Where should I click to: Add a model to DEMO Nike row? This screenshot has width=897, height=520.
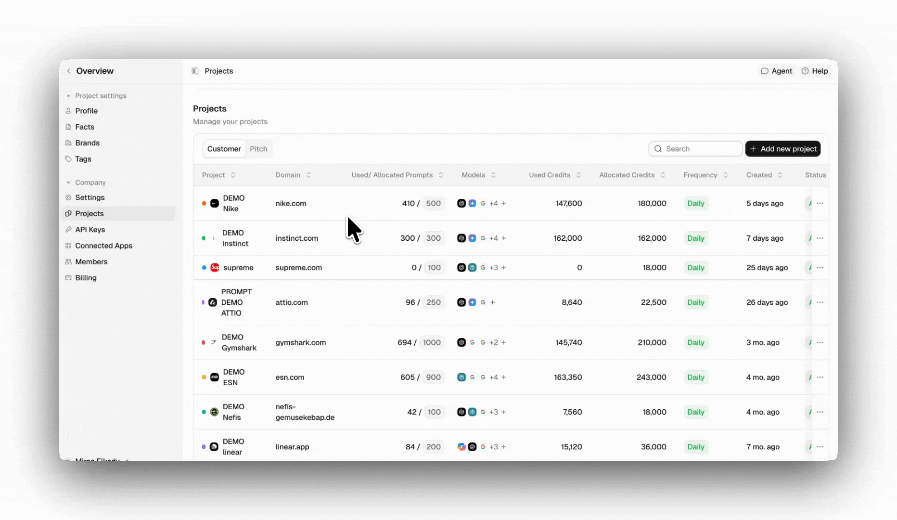[x=504, y=203]
